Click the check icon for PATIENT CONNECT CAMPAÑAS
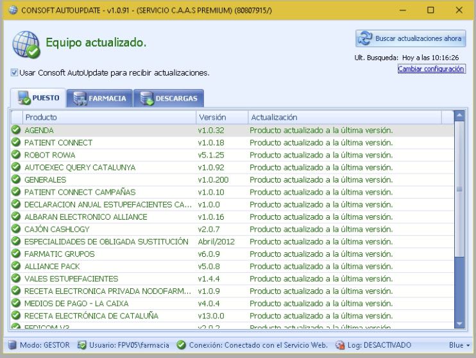 pyautogui.click(x=16, y=191)
